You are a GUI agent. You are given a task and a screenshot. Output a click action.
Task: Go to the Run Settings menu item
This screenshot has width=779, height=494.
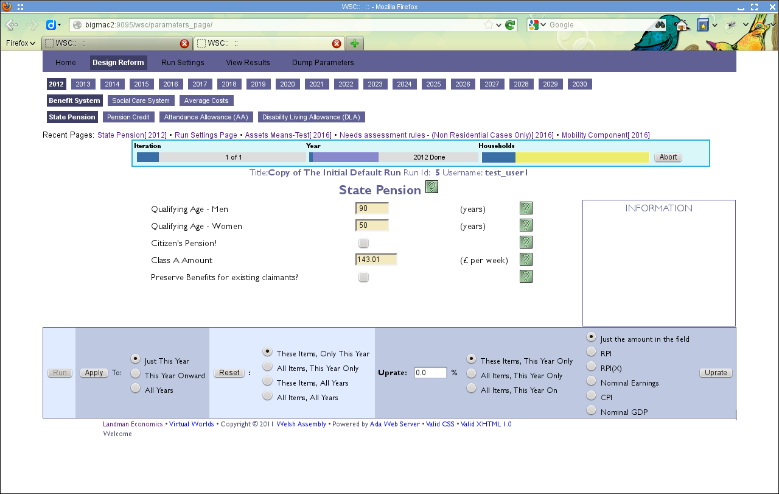click(x=183, y=63)
